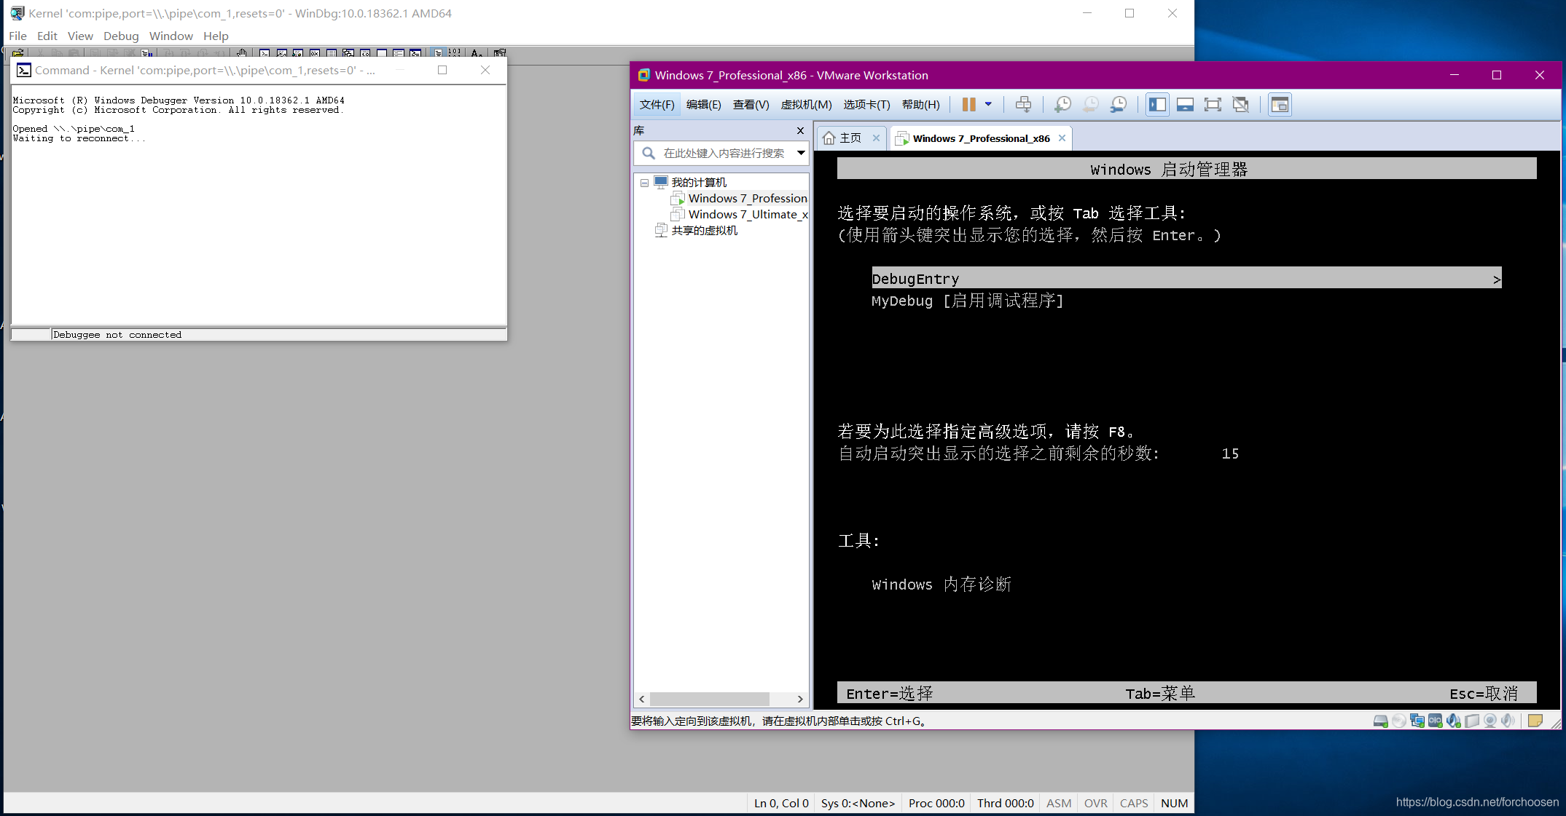
Task: Open the 选项卡(T) menu in VMware
Action: (x=866, y=105)
